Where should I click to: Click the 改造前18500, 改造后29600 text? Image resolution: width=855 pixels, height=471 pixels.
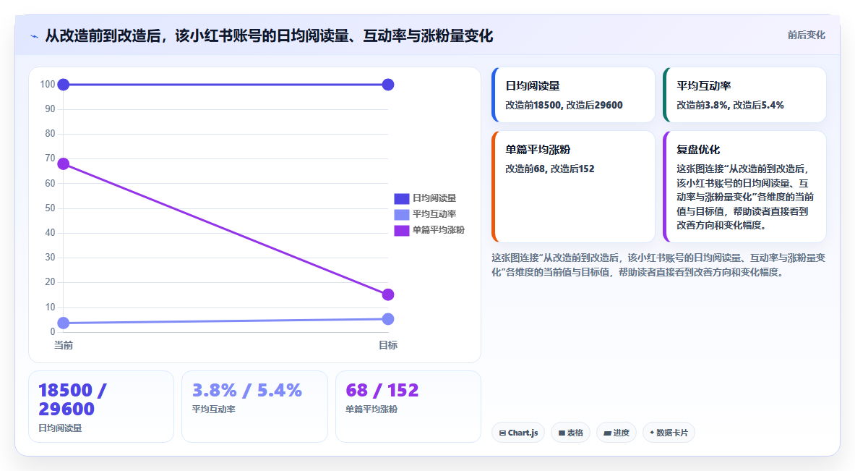[564, 106]
